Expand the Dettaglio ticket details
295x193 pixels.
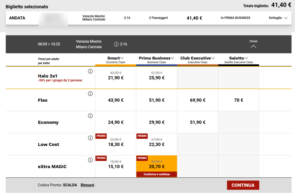[x=278, y=18]
